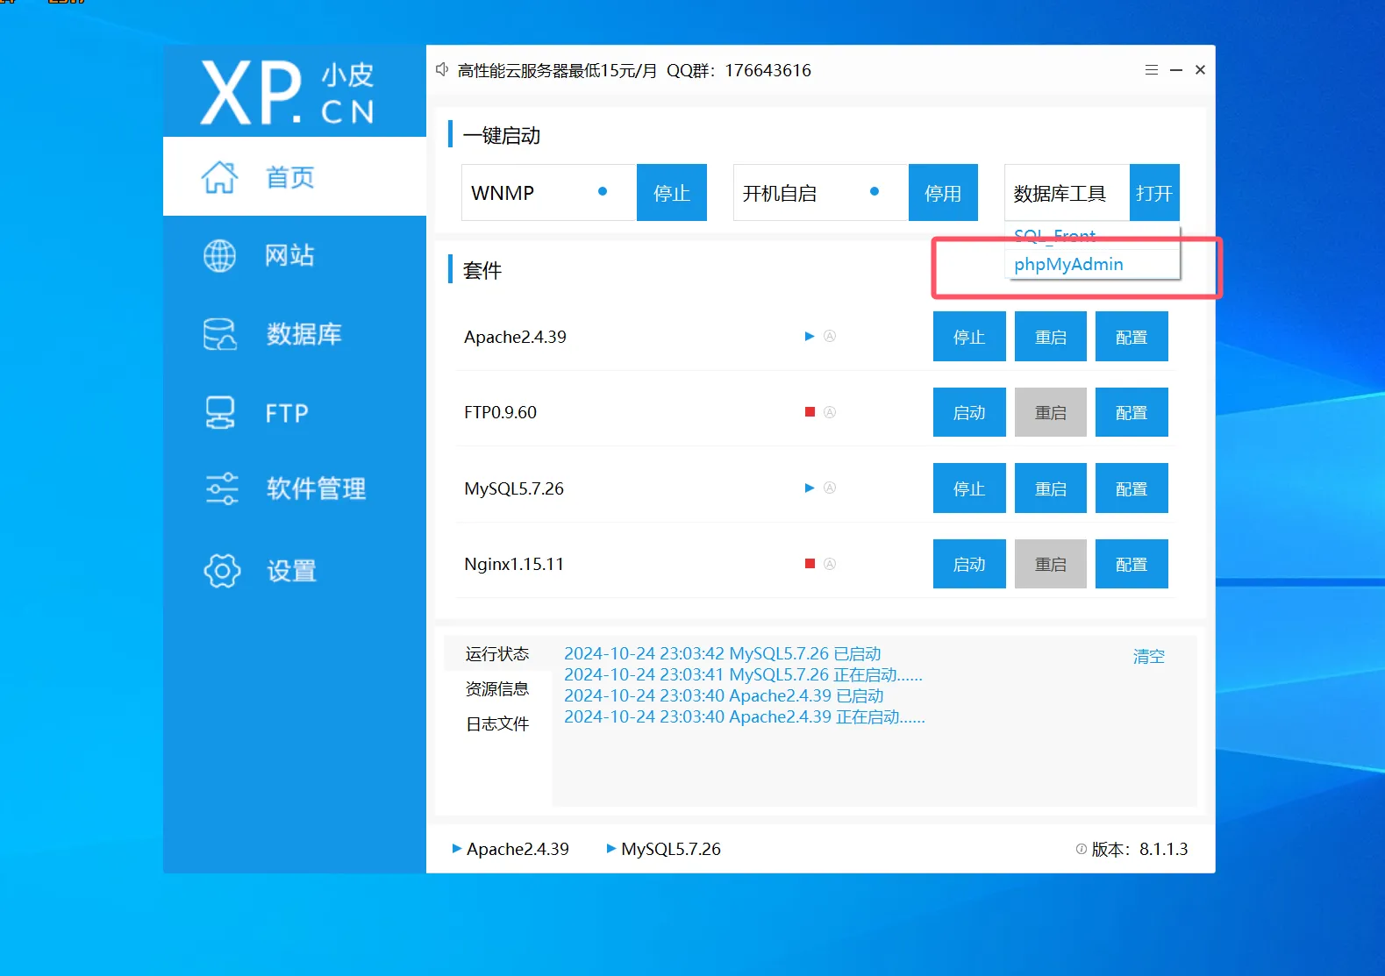Restart MySQL5.7.26 service
This screenshot has width=1385, height=976.
(1051, 488)
